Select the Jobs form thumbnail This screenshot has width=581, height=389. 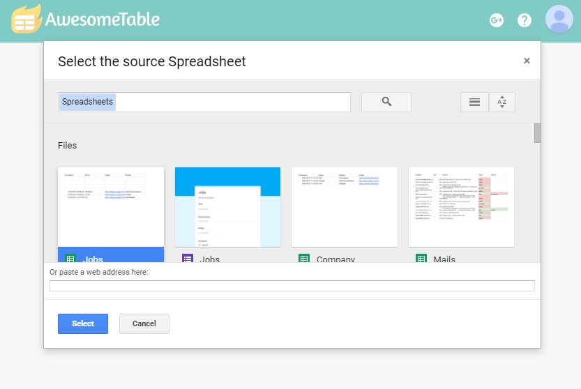click(227, 207)
